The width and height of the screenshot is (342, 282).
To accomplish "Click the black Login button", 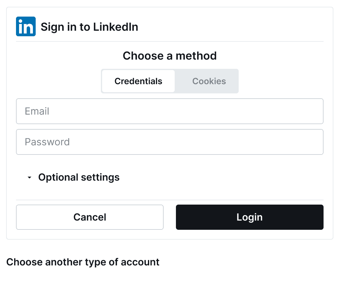I will click(249, 217).
